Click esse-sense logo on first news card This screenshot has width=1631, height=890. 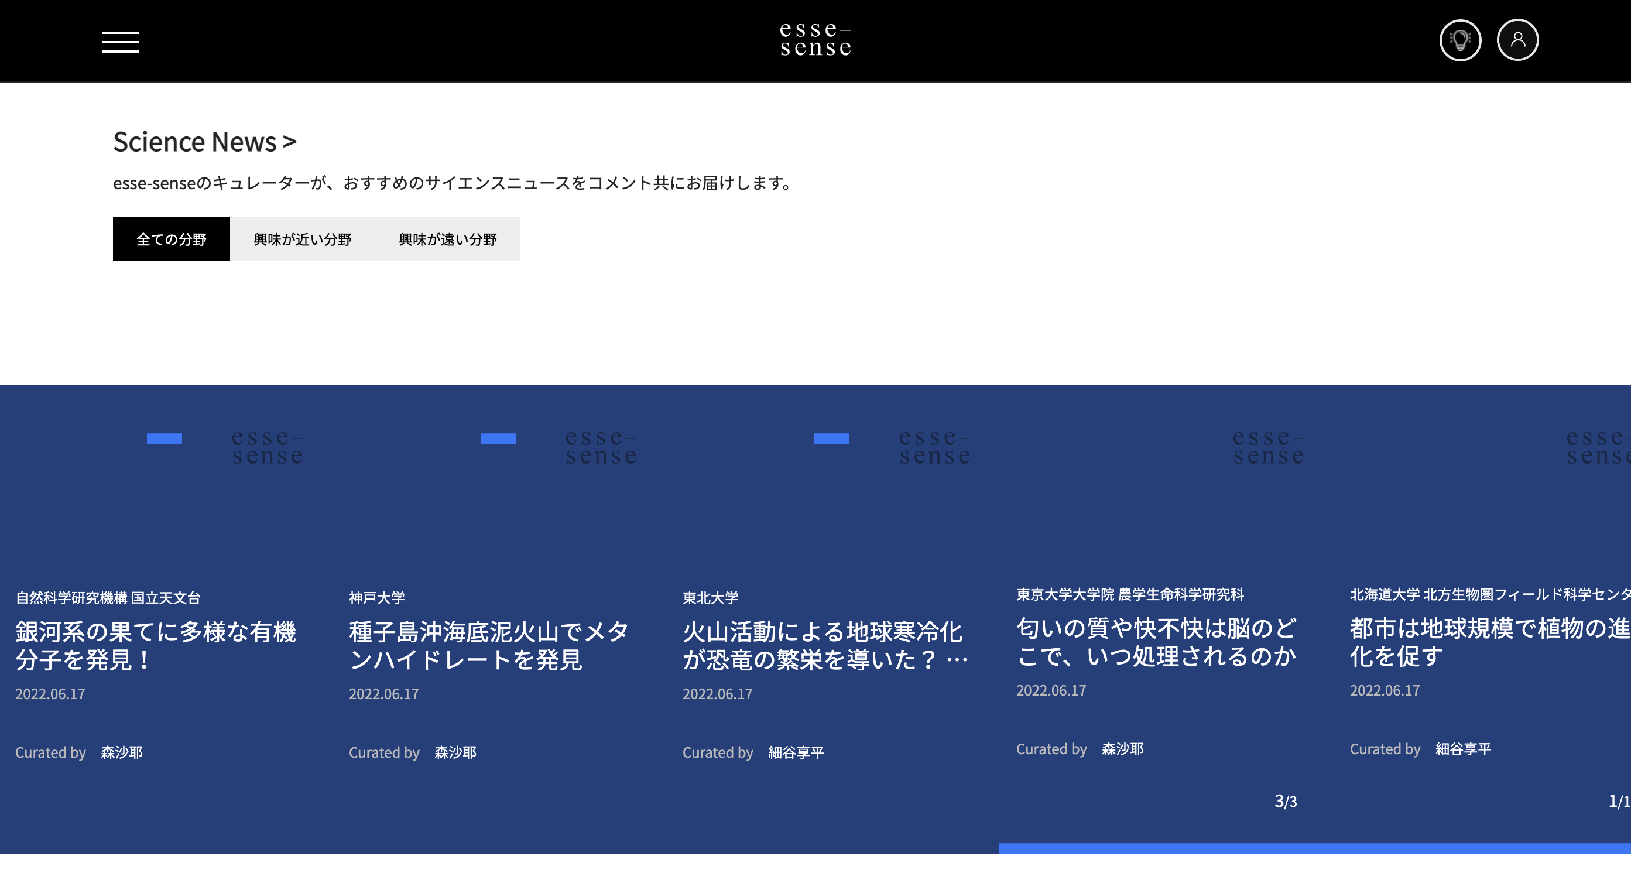(x=266, y=447)
